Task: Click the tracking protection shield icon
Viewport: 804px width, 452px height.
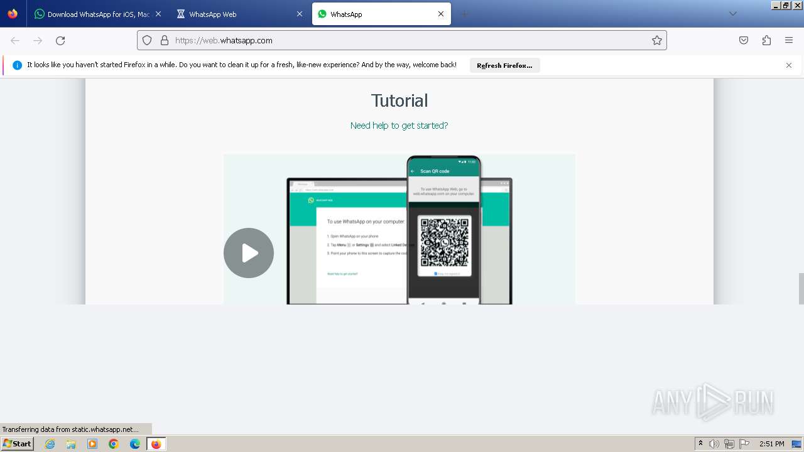Action: click(x=147, y=40)
